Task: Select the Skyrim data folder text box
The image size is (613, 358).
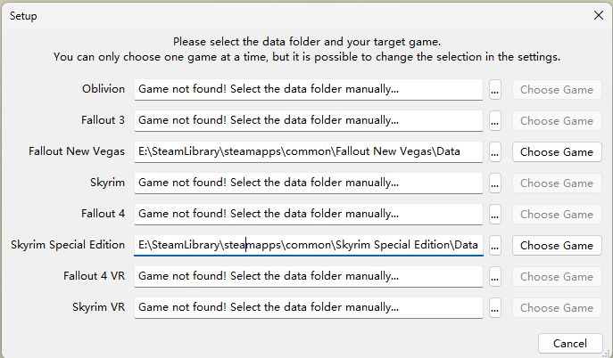Action: pos(308,183)
